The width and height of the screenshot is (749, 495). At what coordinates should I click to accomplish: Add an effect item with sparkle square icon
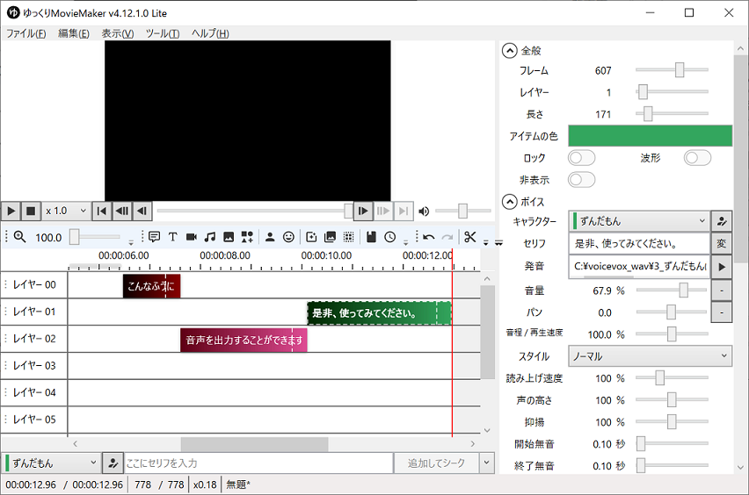tap(311, 237)
